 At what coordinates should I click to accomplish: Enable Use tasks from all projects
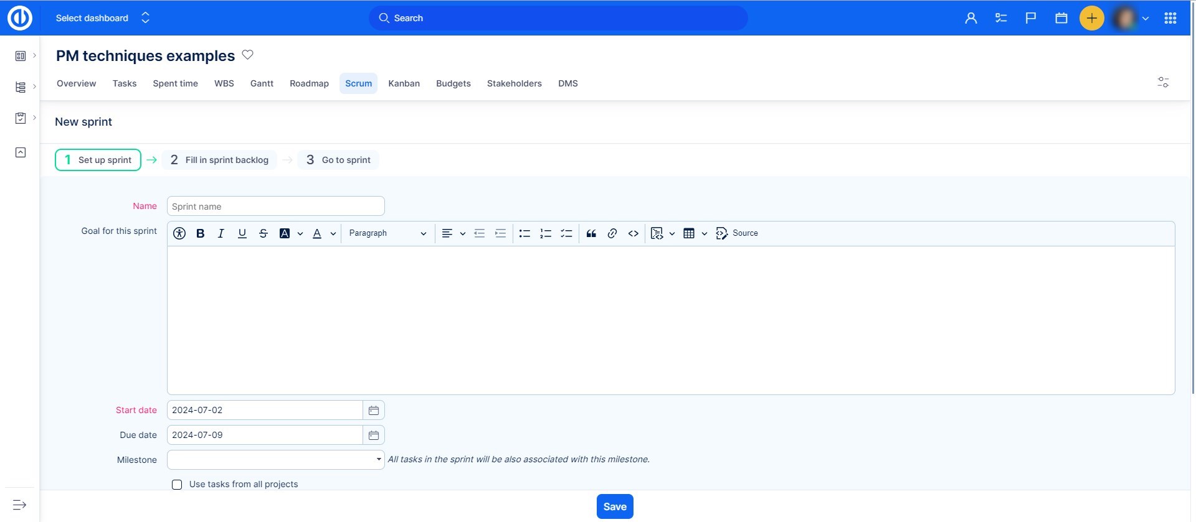pyautogui.click(x=177, y=485)
